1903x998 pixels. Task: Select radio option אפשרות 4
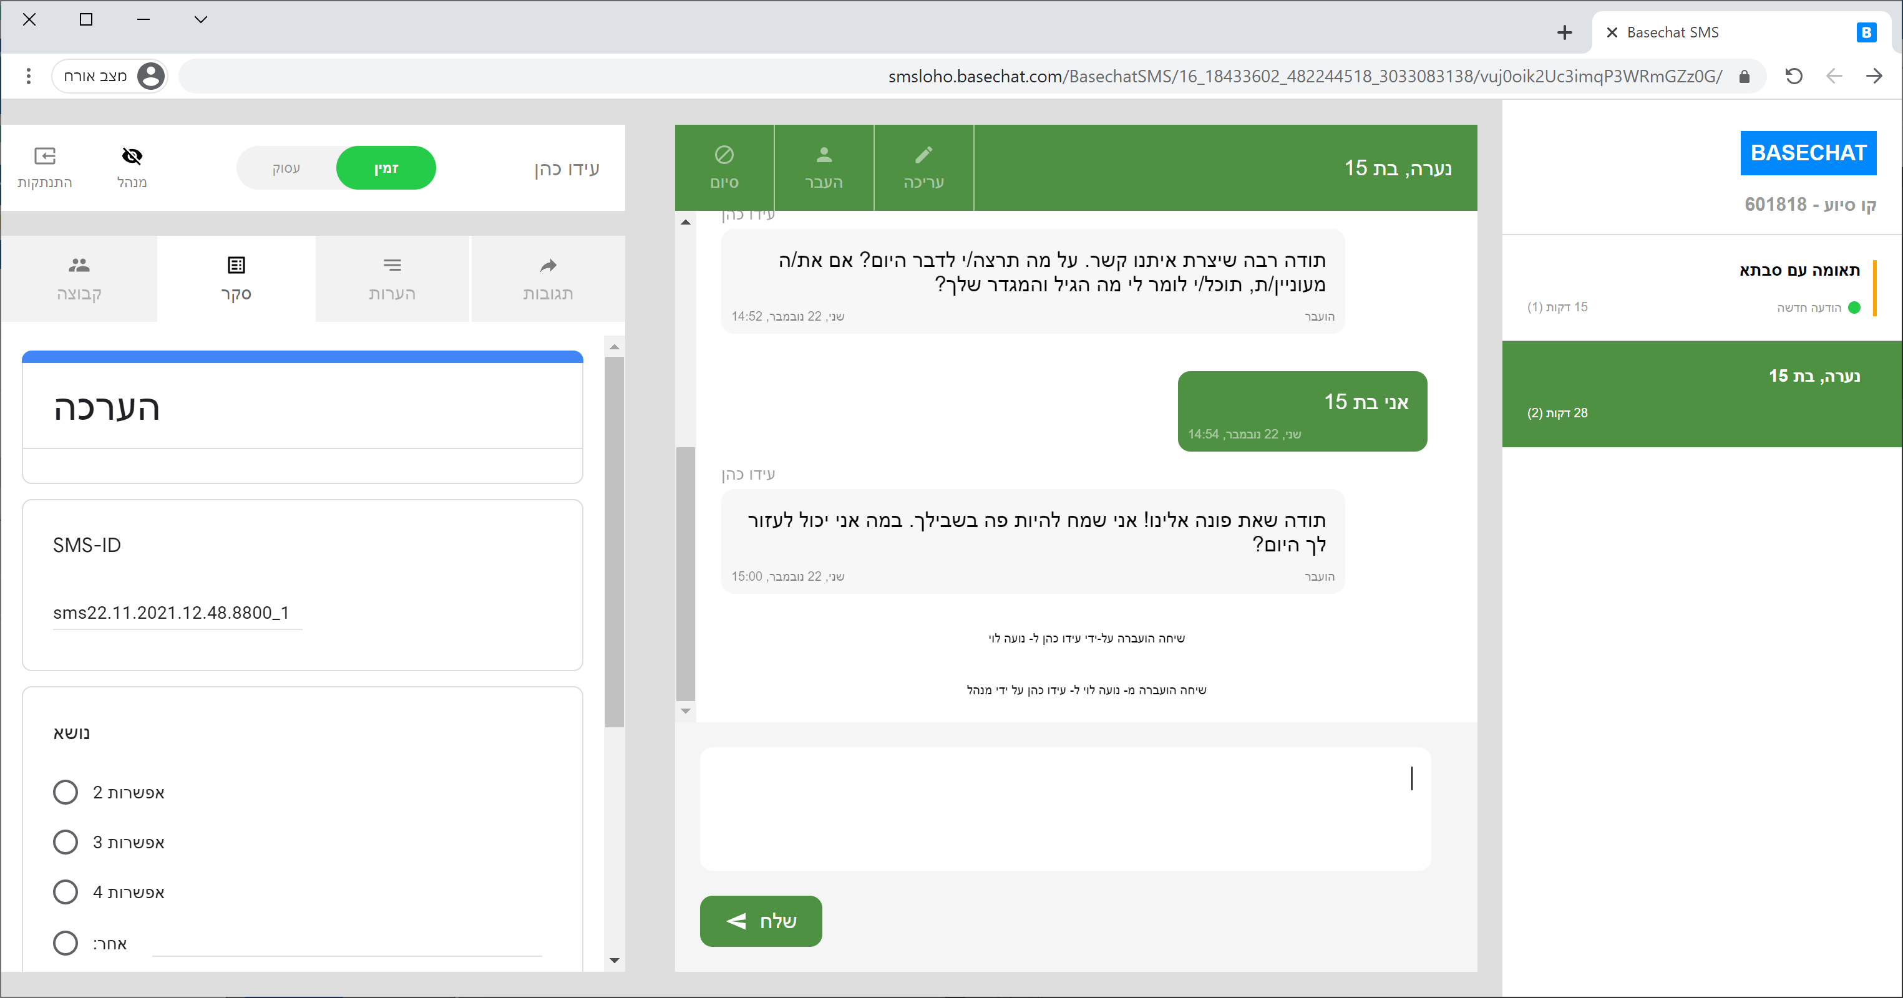tap(66, 891)
